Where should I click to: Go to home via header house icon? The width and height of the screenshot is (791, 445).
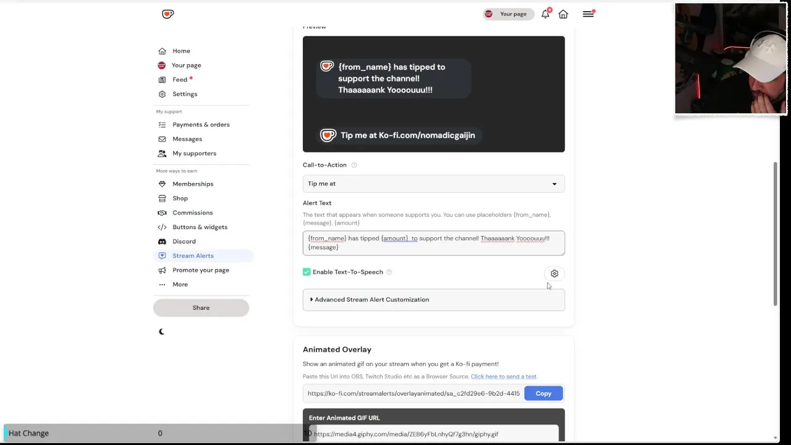(x=563, y=14)
